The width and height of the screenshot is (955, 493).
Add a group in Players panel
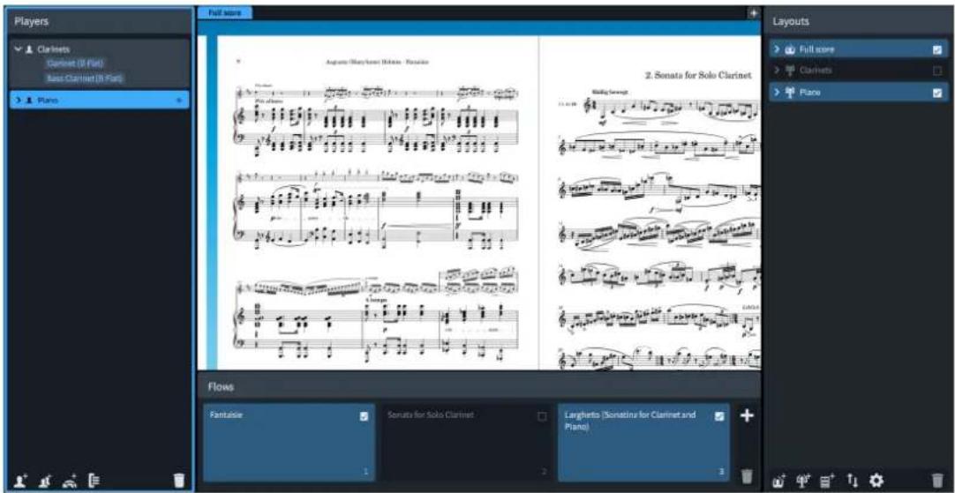pos(93,480)
